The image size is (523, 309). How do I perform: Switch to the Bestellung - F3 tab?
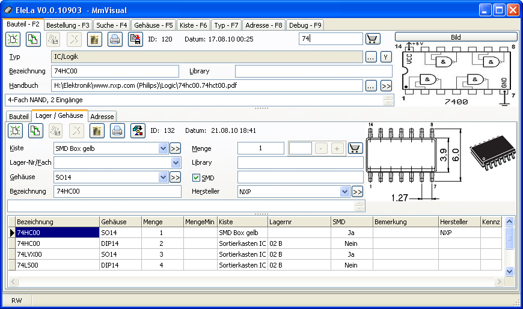coord(68,25)
